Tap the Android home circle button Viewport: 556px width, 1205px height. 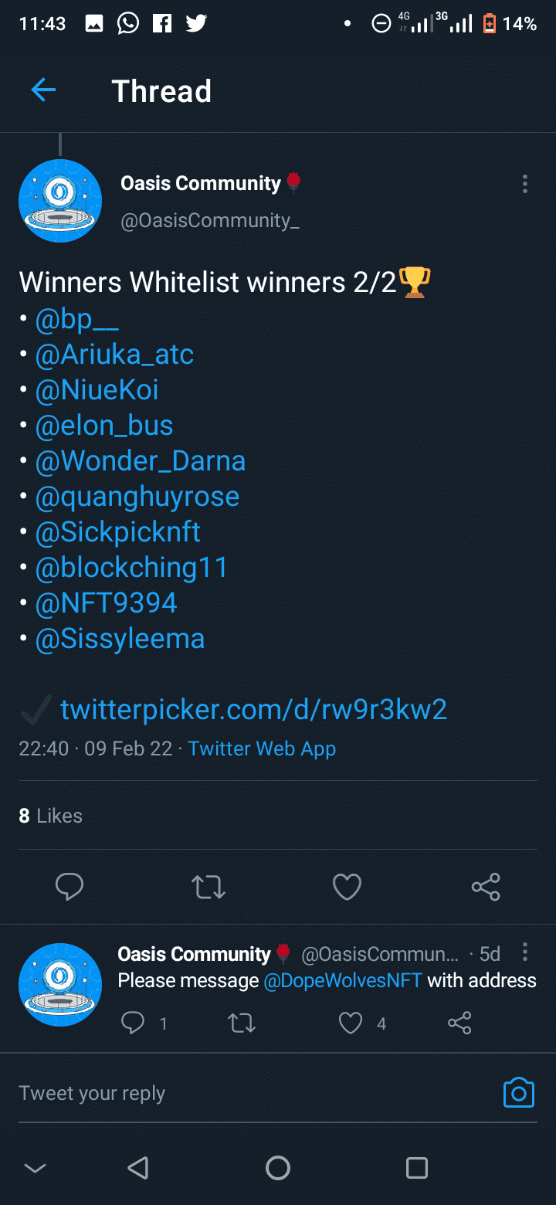click(x=278, y=1167)
